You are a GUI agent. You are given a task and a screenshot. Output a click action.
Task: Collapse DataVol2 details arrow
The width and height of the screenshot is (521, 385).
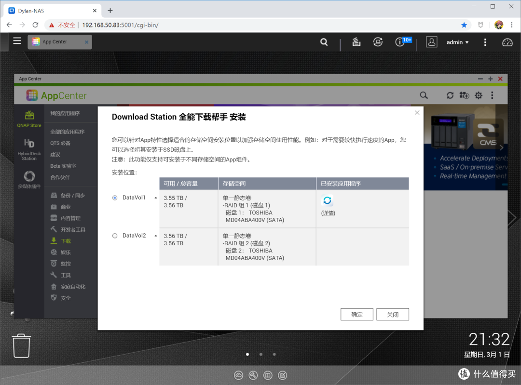(x=155, y=236)
